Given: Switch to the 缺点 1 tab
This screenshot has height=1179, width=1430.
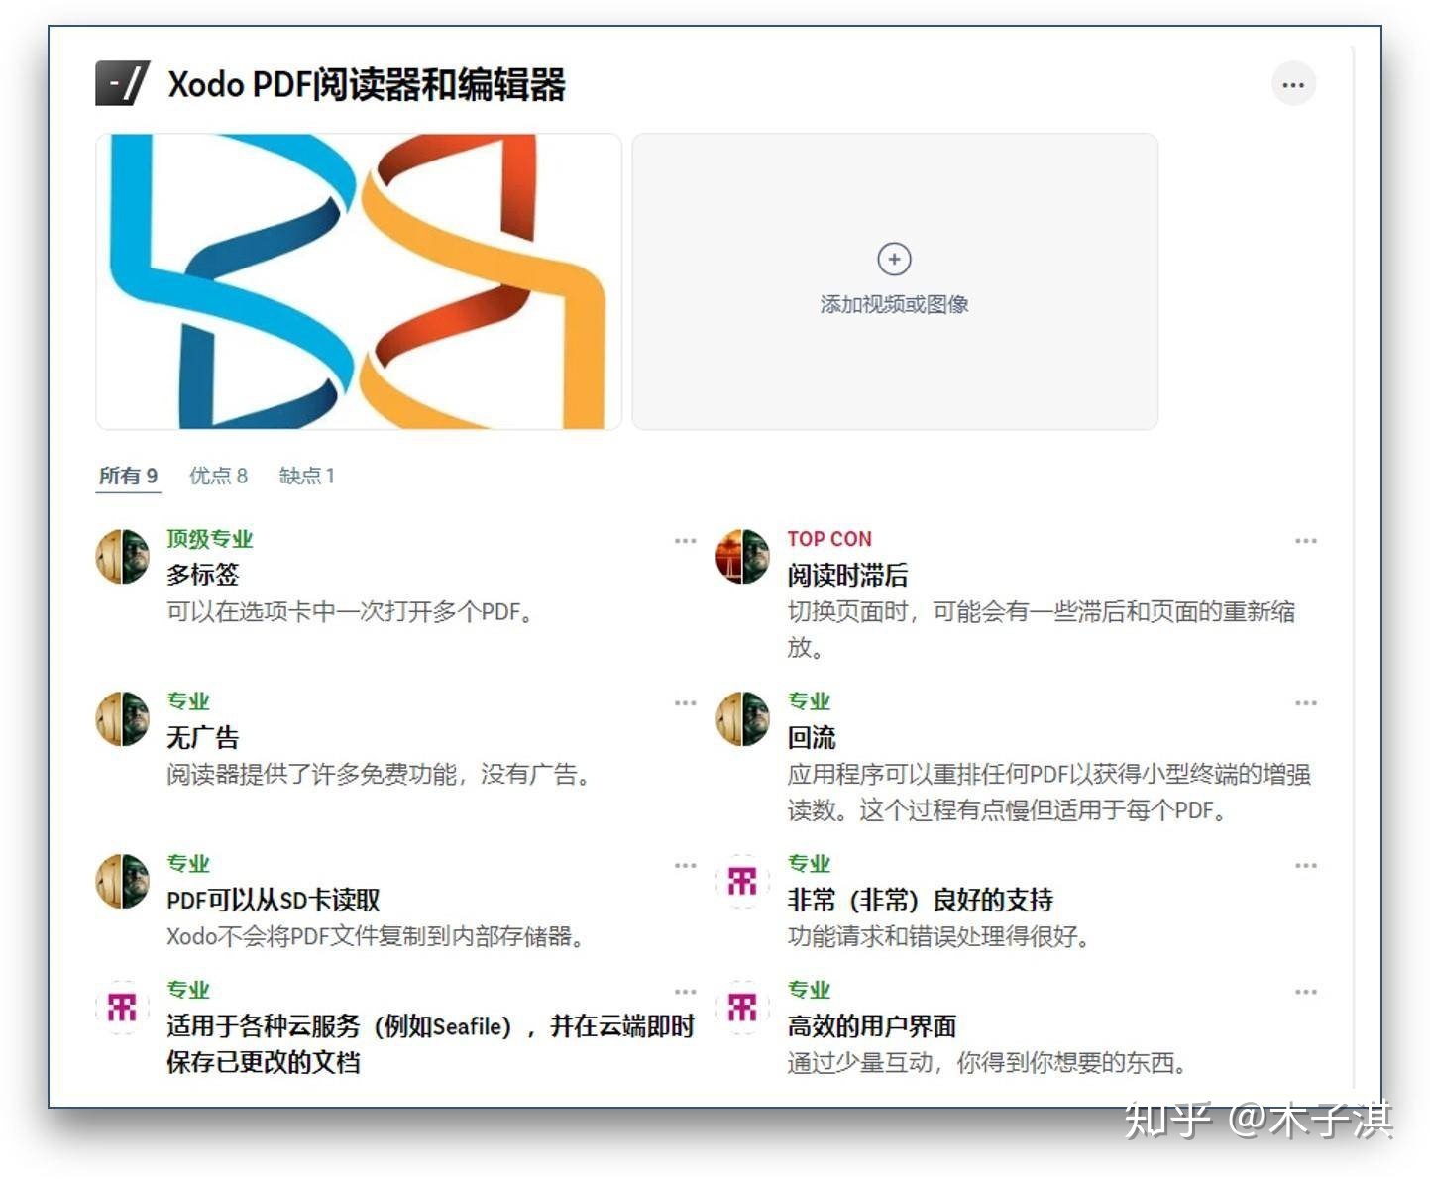Looking at the screenshot, I should [x=306, y=477].
